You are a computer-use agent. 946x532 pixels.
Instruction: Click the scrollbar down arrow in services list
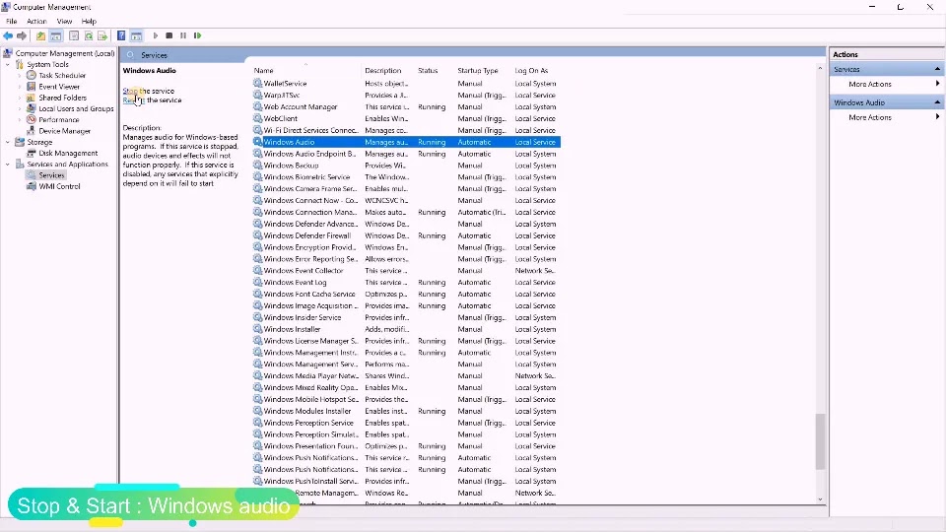pos(820,499)
